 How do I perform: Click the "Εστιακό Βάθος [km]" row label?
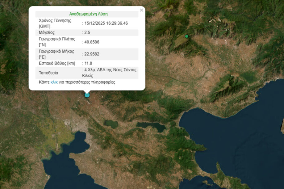coord(57,63)
